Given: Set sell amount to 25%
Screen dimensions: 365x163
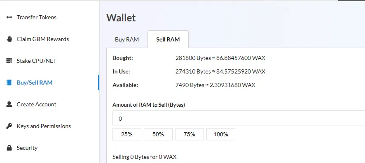Looking at the screenshot, I should (127, 134).
